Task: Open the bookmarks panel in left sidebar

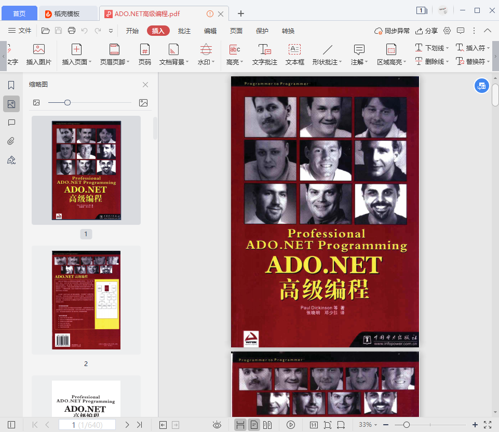Action: pyautogui.click(x=11, y=85)
